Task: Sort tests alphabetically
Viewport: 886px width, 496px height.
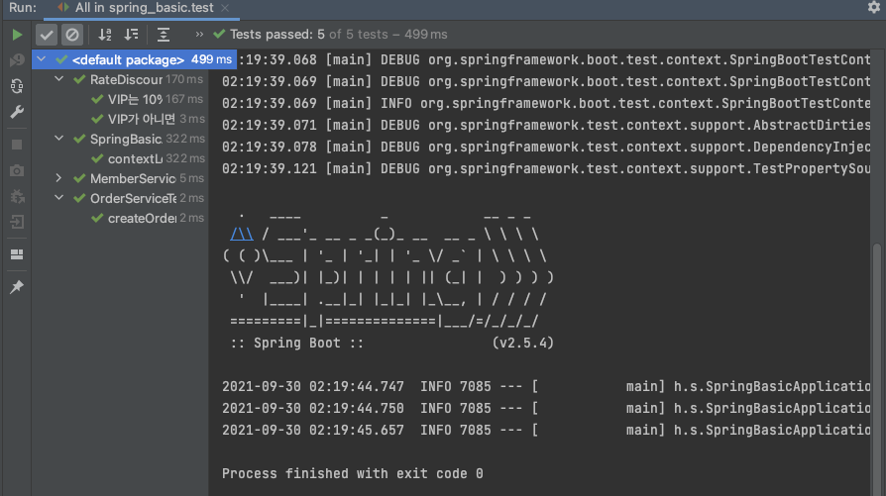Action: (105, 35)
